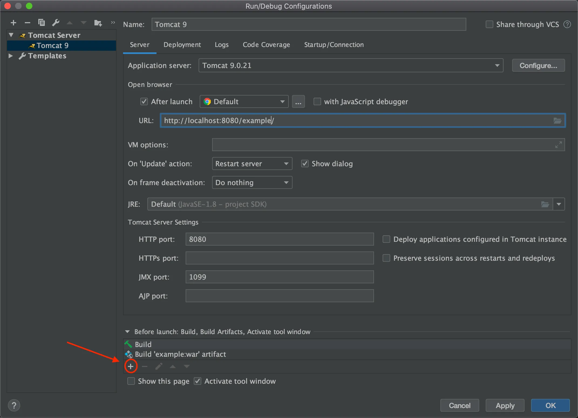Select Build 'example:war' artifact task
578x418 pixels.
(347, 354)
